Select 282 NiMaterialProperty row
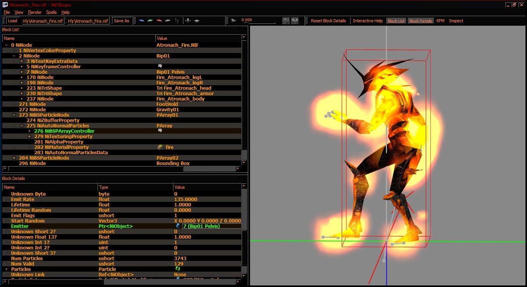 [122, 147]
